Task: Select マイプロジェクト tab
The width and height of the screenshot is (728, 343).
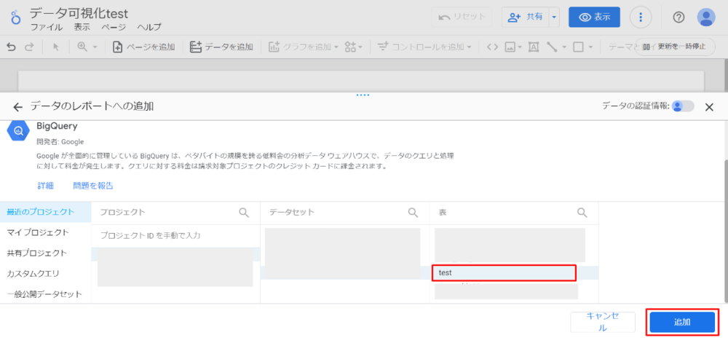Action: coord(45,232)
